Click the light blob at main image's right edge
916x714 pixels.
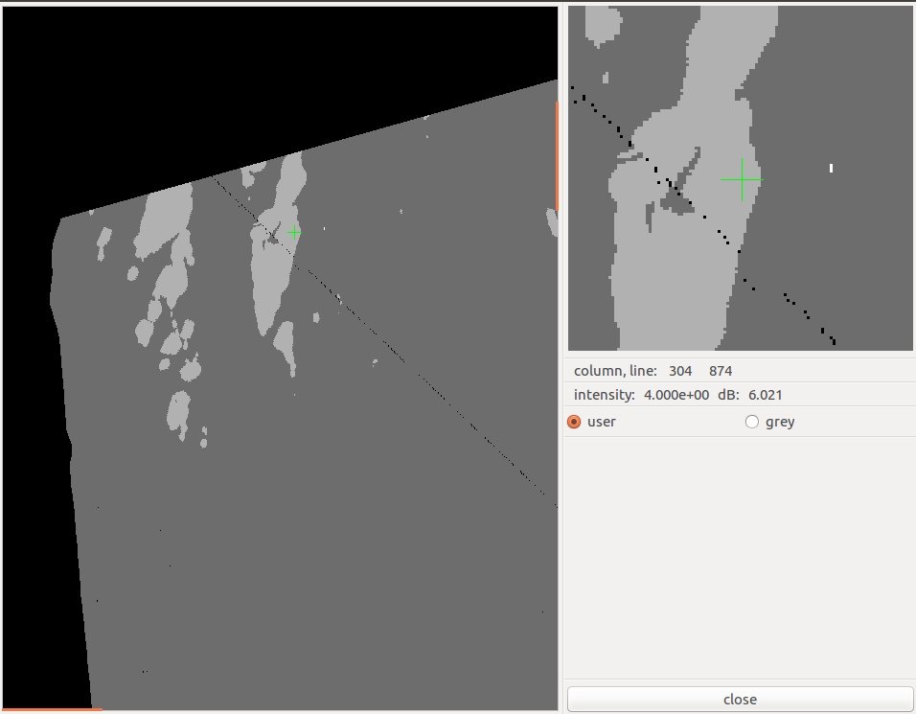pyautogui.click(x=552, y=222)
